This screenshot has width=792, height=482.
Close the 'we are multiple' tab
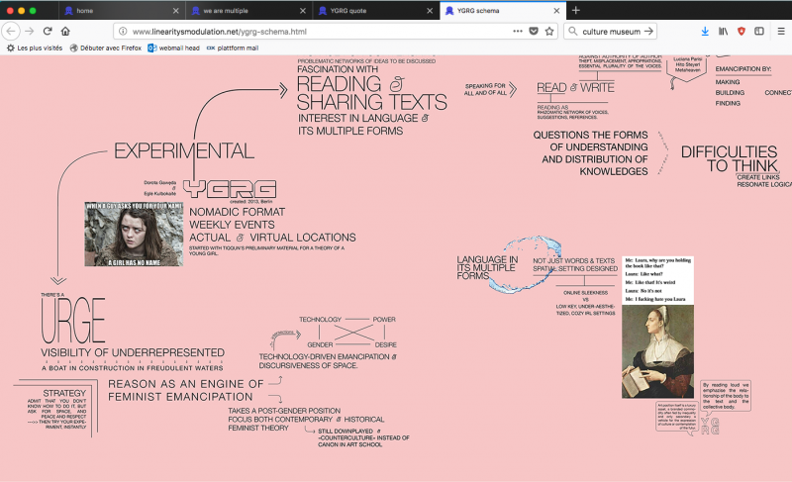tap(303, 11)
